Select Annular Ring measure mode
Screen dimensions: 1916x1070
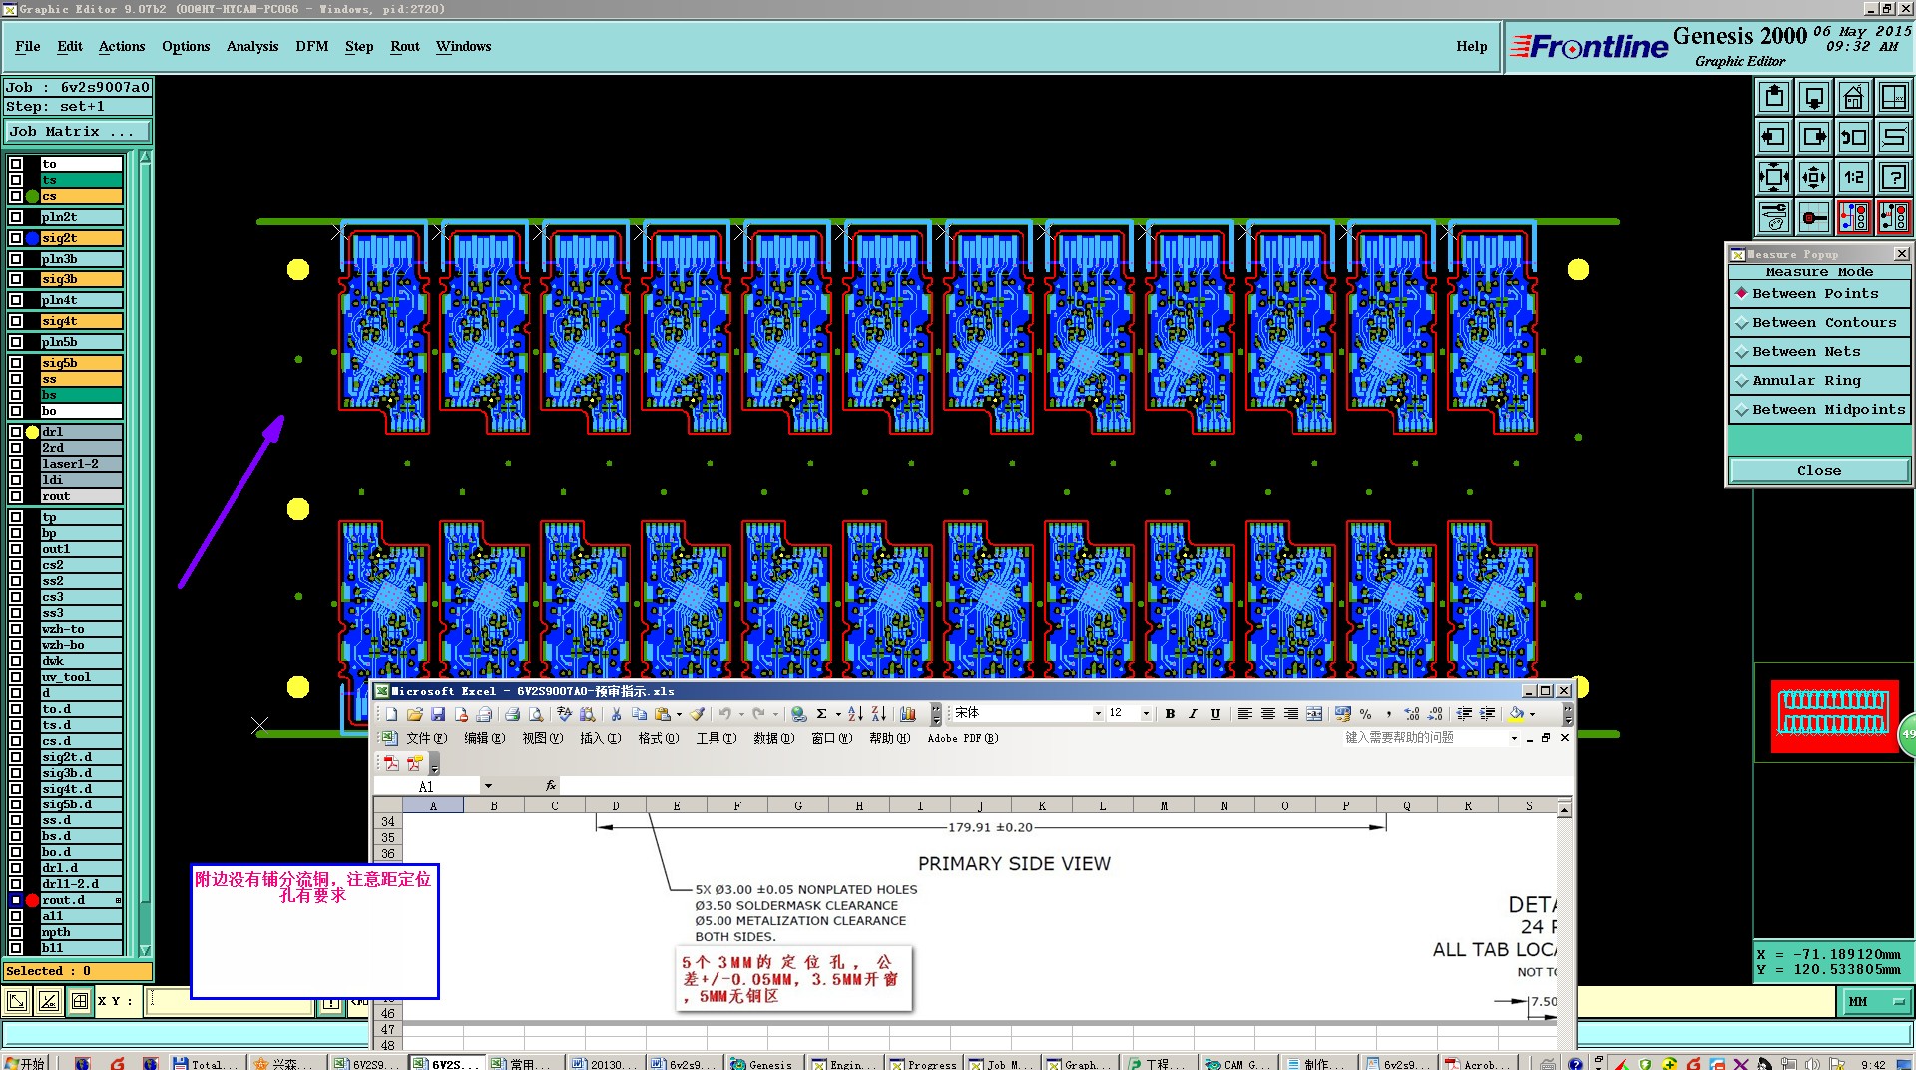[x=1820, y=381]
